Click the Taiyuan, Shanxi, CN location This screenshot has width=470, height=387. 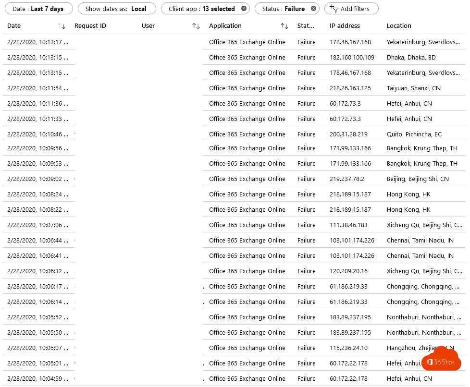pos(414,88)
